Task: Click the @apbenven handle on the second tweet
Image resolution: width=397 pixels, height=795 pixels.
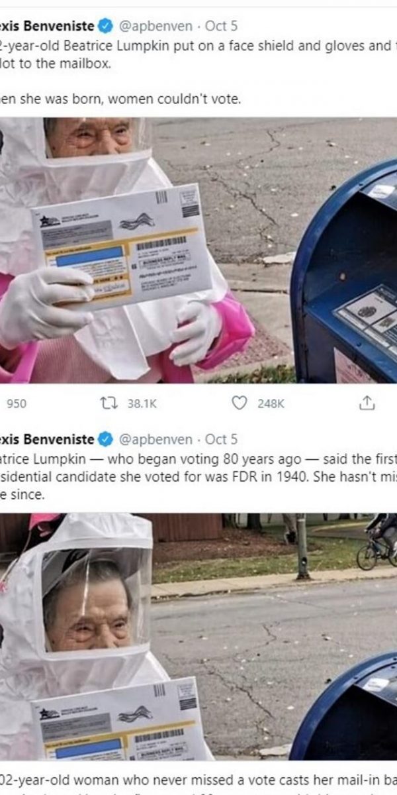Action: click(155, 439)
